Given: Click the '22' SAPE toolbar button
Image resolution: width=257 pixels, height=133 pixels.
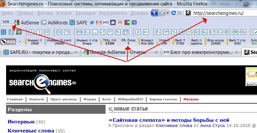Looking at the screenshot, I should click(47, 32).
